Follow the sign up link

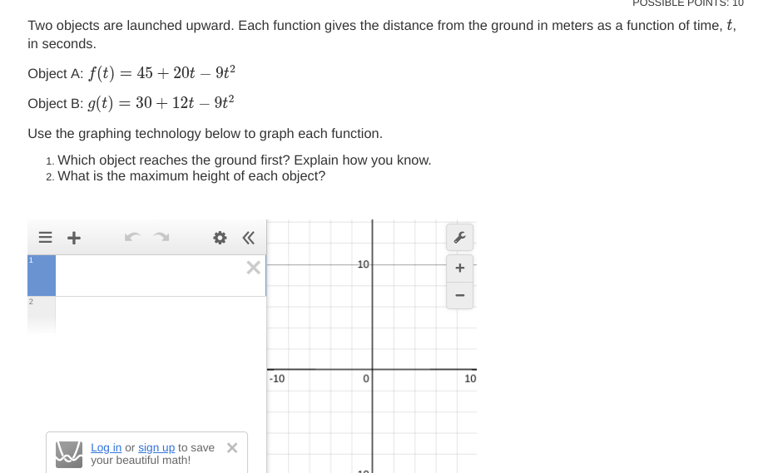pyautogui.click(x=156, y=448)
